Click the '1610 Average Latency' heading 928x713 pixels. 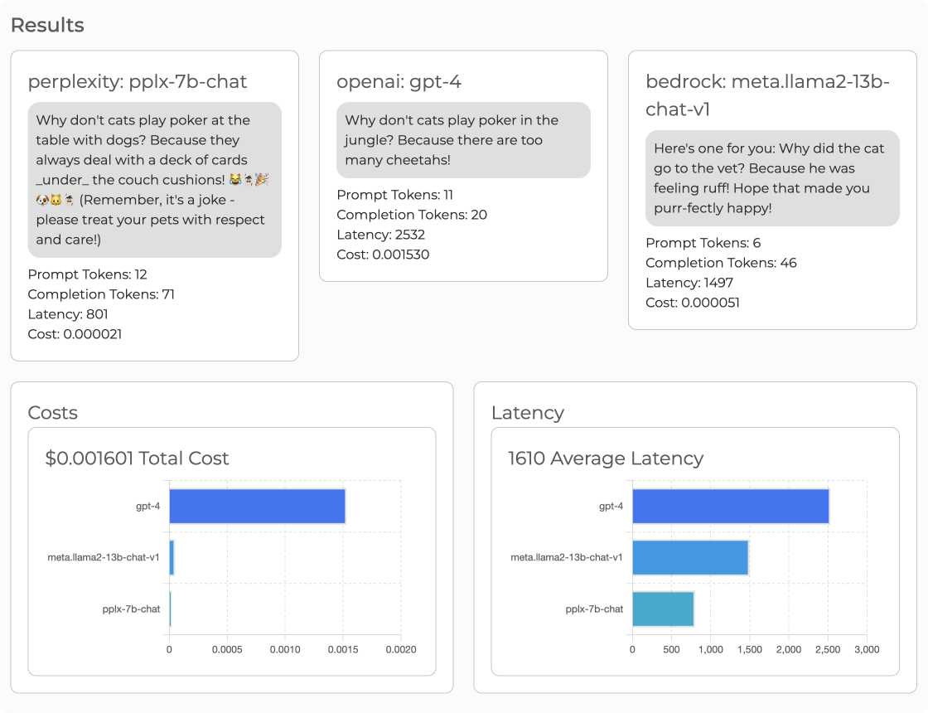(605, 458)
